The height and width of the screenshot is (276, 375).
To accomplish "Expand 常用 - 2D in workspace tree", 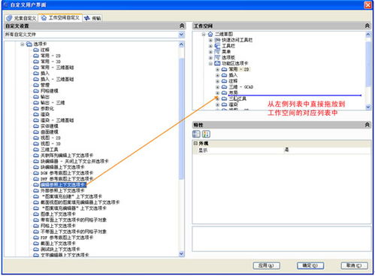I will (x=218, y=69).
